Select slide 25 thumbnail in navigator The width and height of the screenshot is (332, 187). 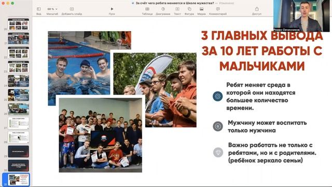tap(19, 95)
